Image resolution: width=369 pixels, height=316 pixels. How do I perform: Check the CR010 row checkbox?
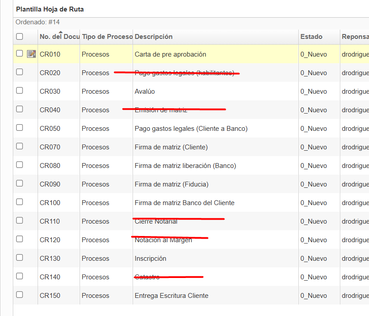(x=19, y=53)
